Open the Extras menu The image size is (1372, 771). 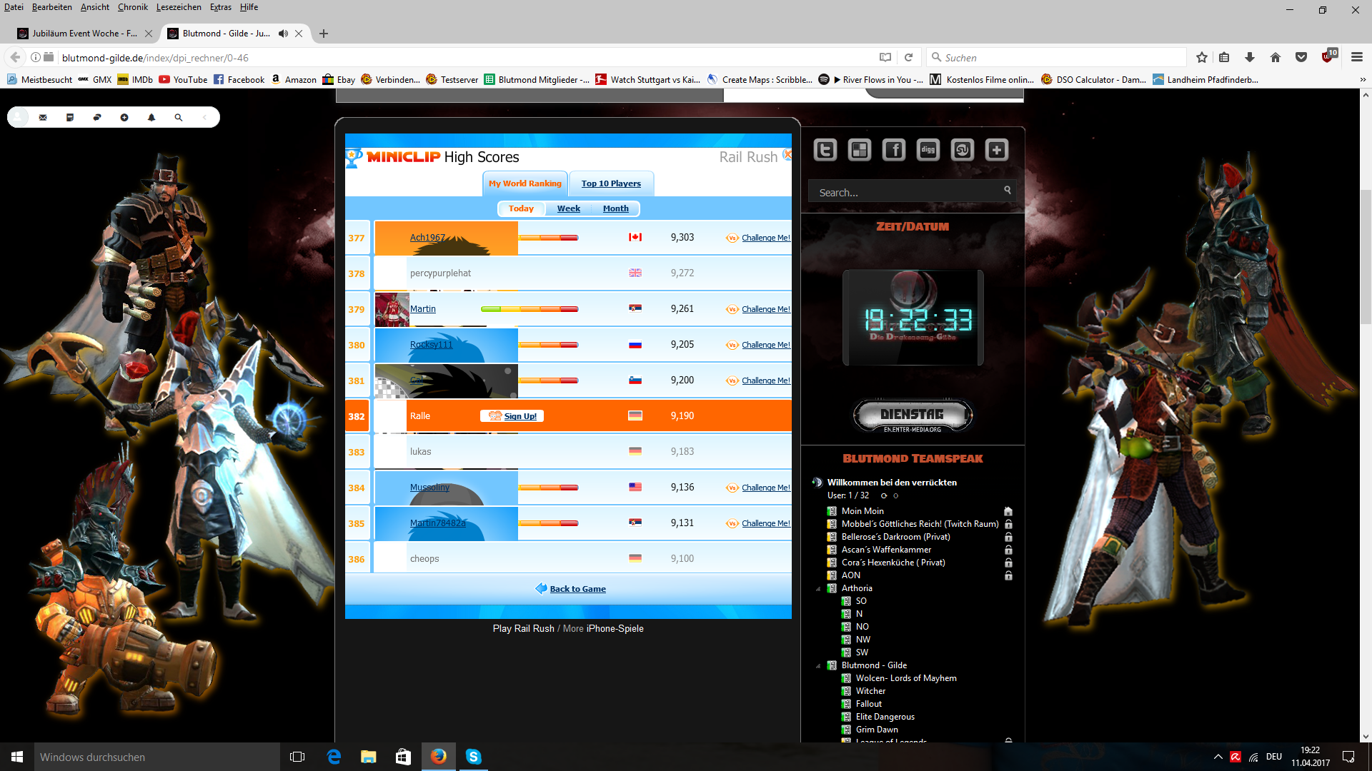coord(220,7)
